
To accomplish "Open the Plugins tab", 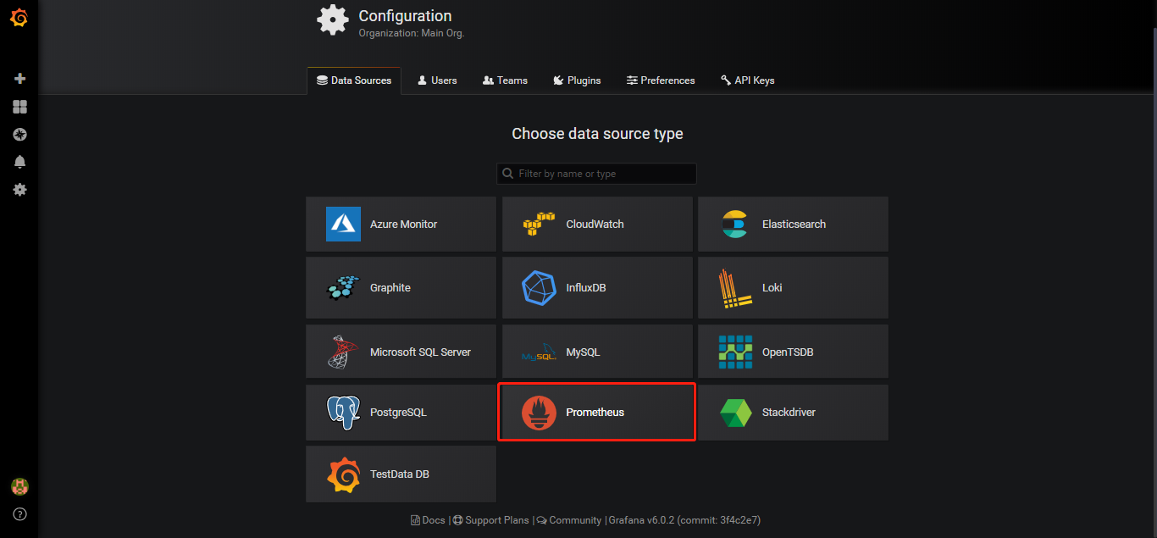I will click(x=577, y=80).
